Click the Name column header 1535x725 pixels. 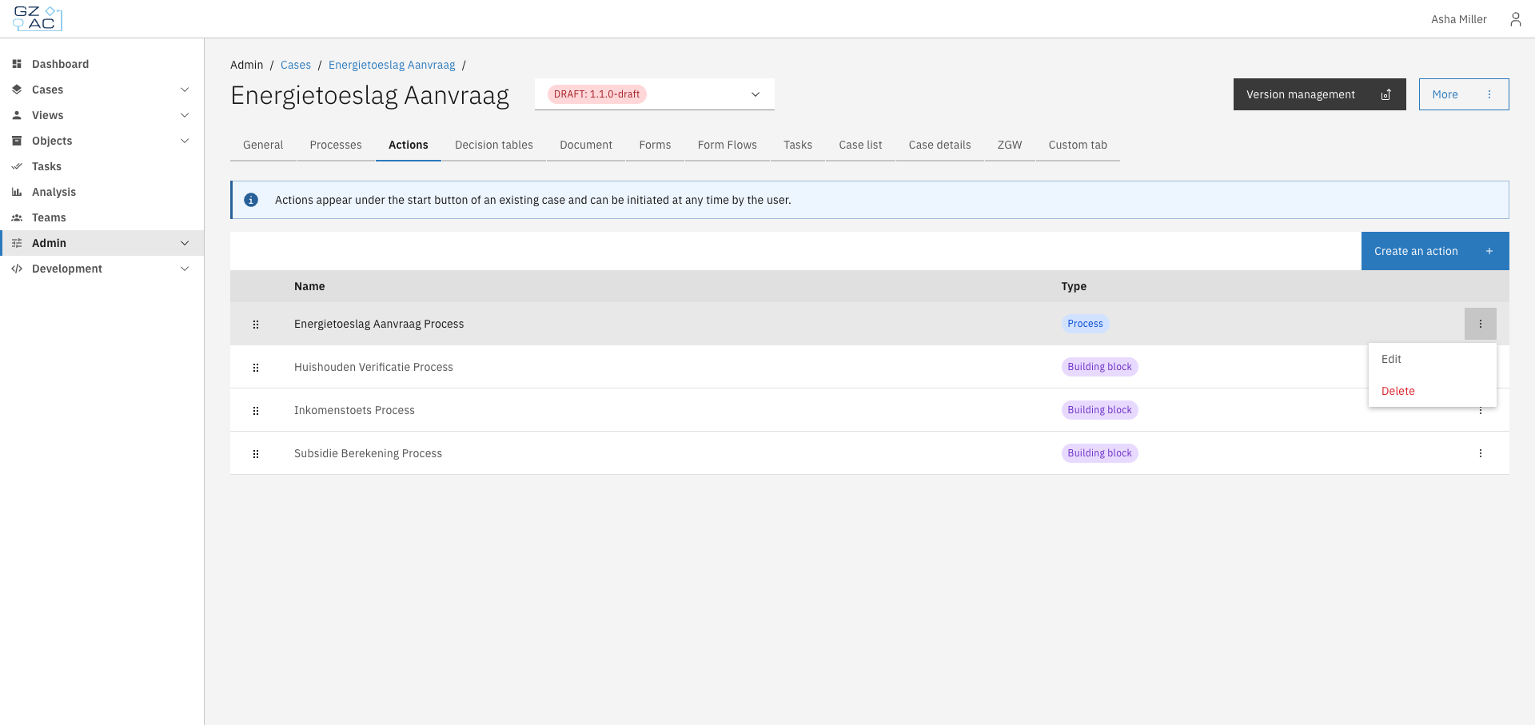click(x=309, y=286)
